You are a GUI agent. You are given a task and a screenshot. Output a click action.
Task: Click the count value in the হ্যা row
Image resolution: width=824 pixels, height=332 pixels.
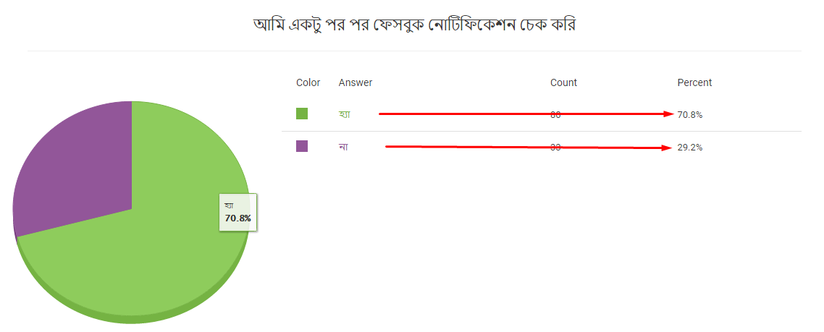[x=555, y=115]
